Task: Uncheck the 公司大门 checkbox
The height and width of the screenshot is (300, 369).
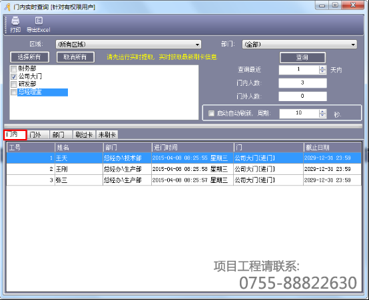Action: point(14,76)
